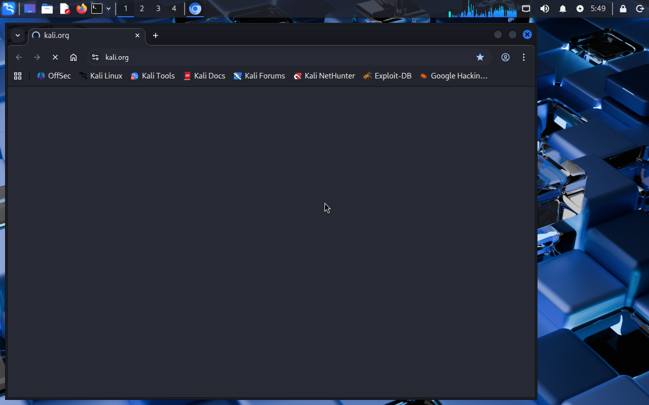Expand the tab search dropdown arrow
The height and width of the screenshot is (405, 649).
[x=18, y=35]
